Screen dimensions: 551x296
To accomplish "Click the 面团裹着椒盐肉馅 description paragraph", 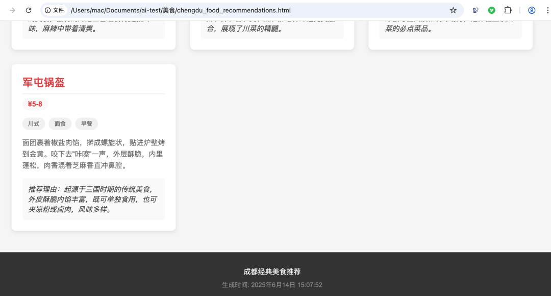I will (93, 154).
